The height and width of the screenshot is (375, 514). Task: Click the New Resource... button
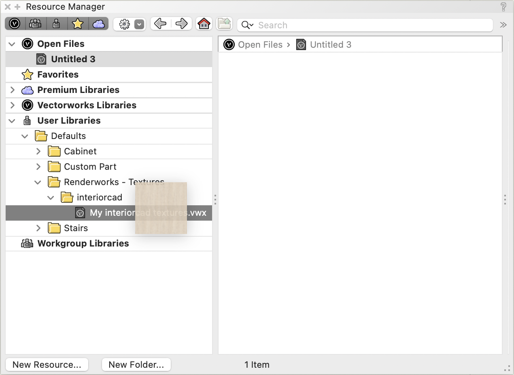click(47, 364)
